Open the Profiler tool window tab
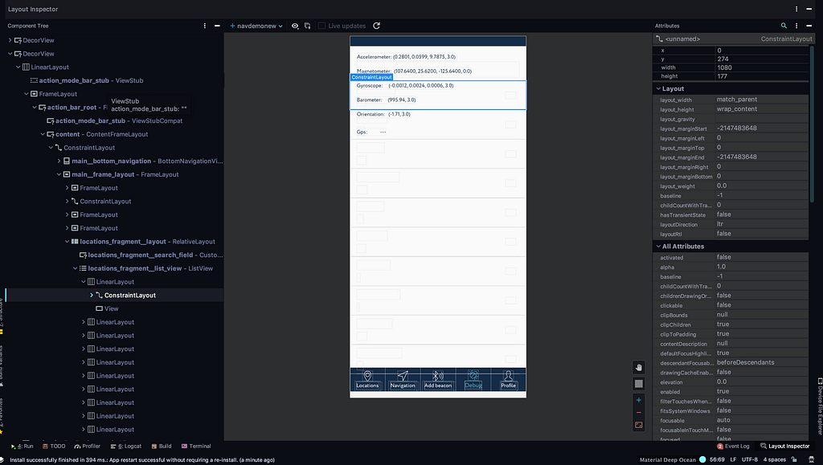The width and height of the screenshot is (823, 465). click(87, 447)
